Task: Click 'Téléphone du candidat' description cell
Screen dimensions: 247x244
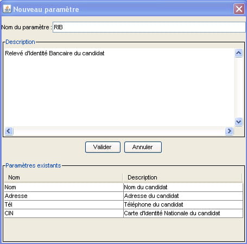Action: pos(183,204)
